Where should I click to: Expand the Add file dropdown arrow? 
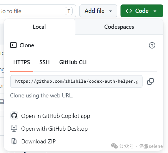(x=111, y=11)
